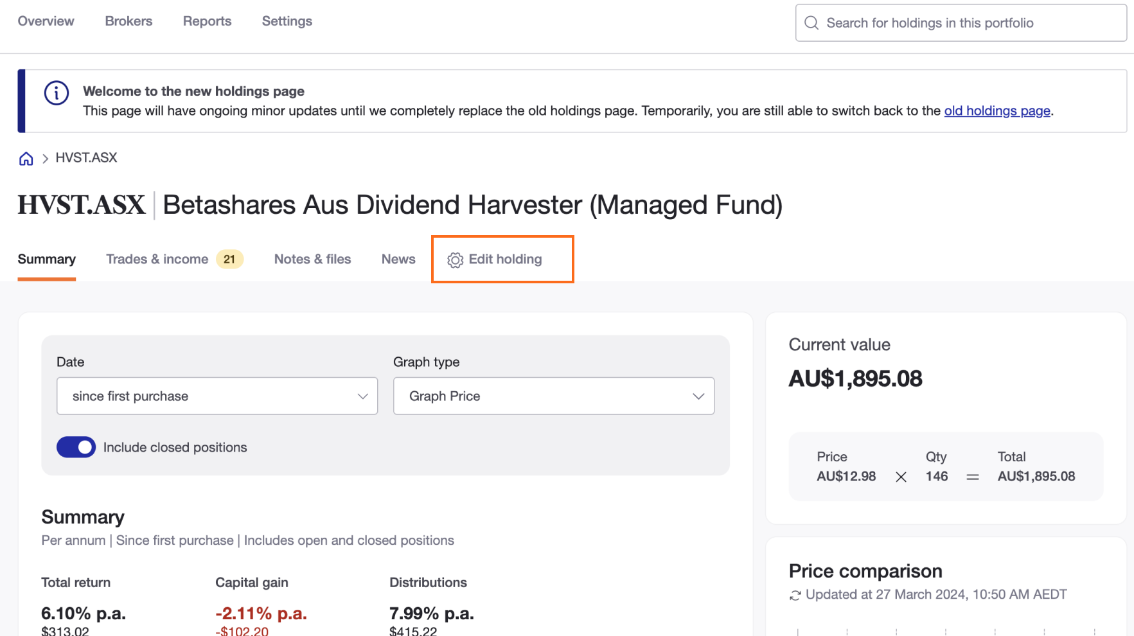
Task: Open the Overview menu
Action: click(46, 21)
